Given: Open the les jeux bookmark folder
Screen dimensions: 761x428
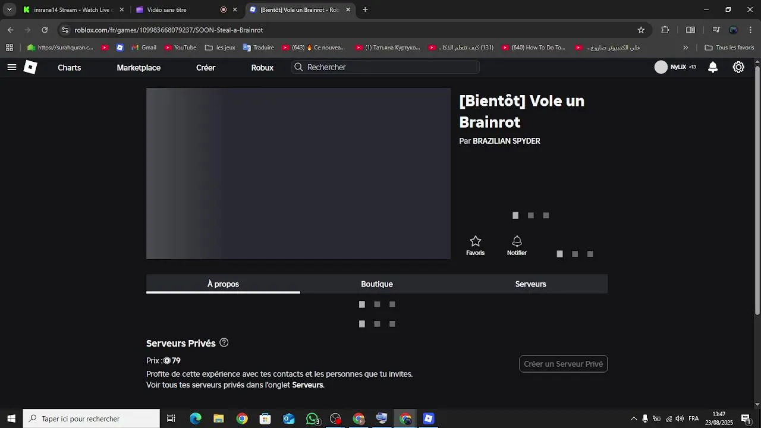Looking at the screenshot, I should (x=219, y=48).
